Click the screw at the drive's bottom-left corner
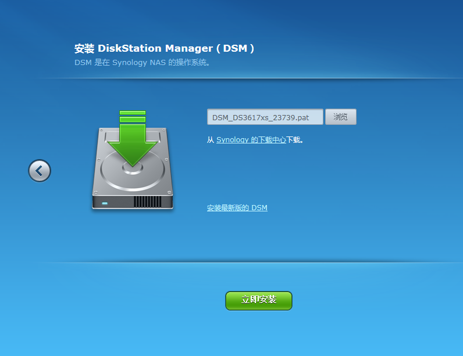The width and height of the screenshot is (463, 356). click(95, 192)
